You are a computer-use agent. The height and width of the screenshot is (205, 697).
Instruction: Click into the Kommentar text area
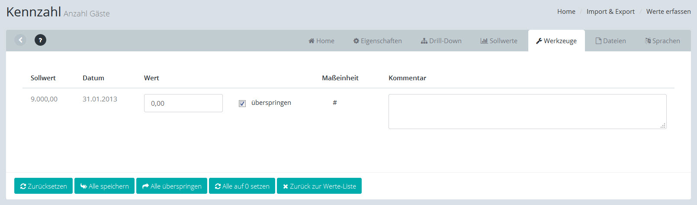click(527, 111)
